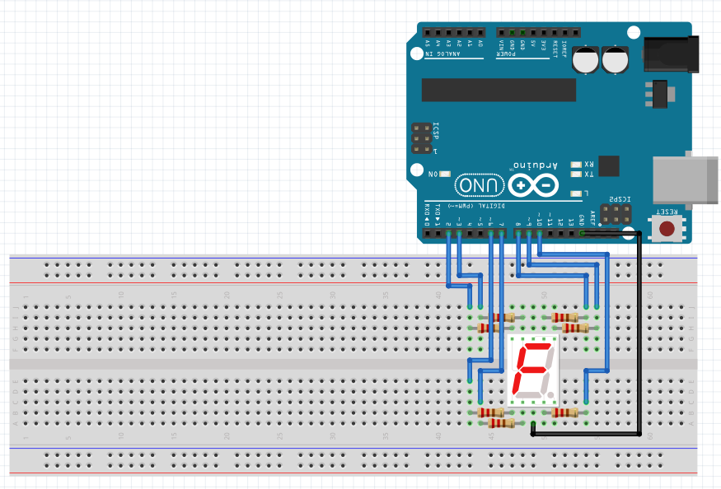Select the seven-segment LED display
Image resolution: width=721 pixels, height=489 pixels.
coord(534,369)
